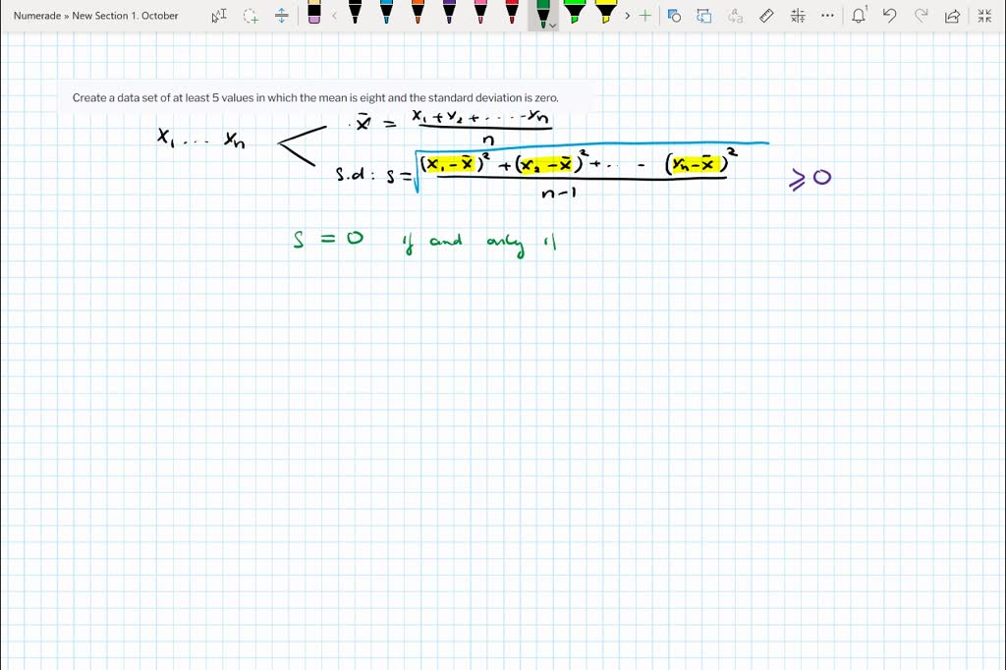The image size is (1006, 670).
Task: Select the blue pen
Action: (384, 15)
